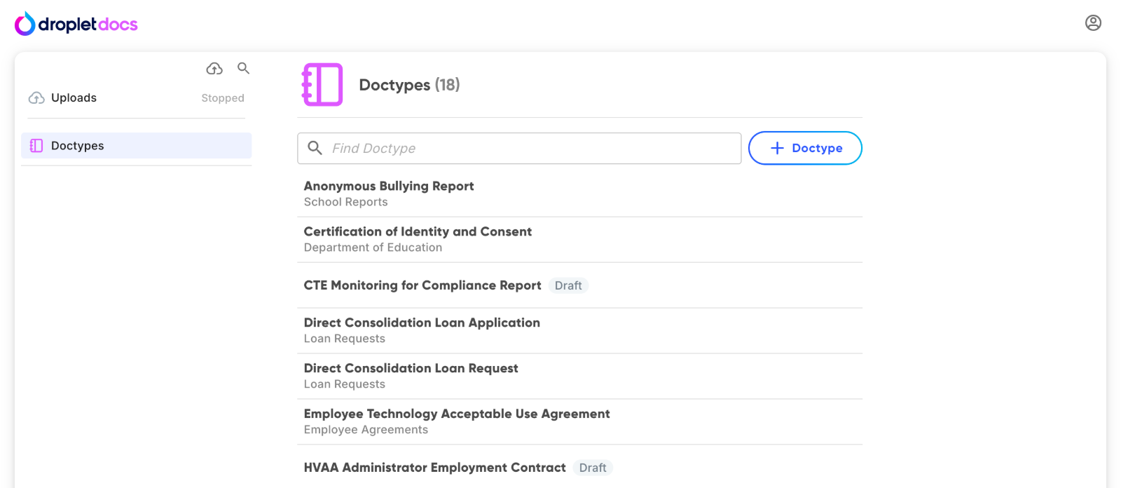
Task: Click the + Doctype button
Action: (x=805, y=148)
